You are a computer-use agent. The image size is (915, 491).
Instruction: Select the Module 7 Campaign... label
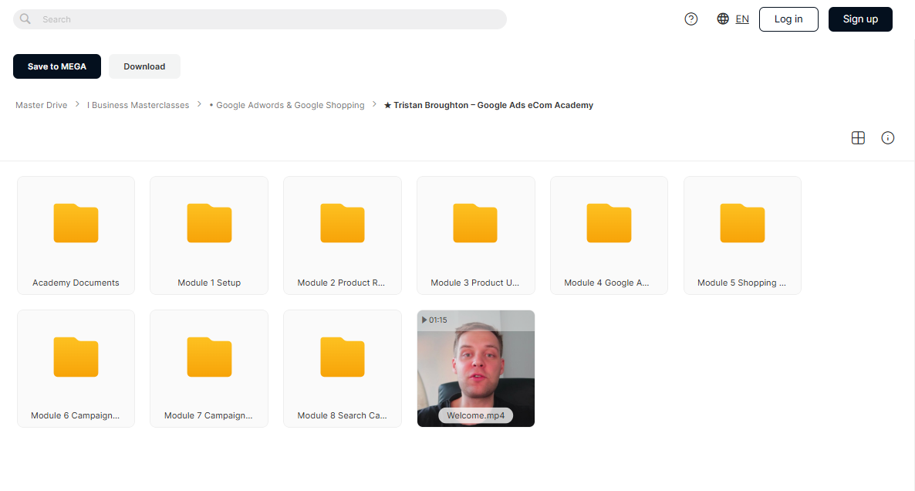pos(208,415)
